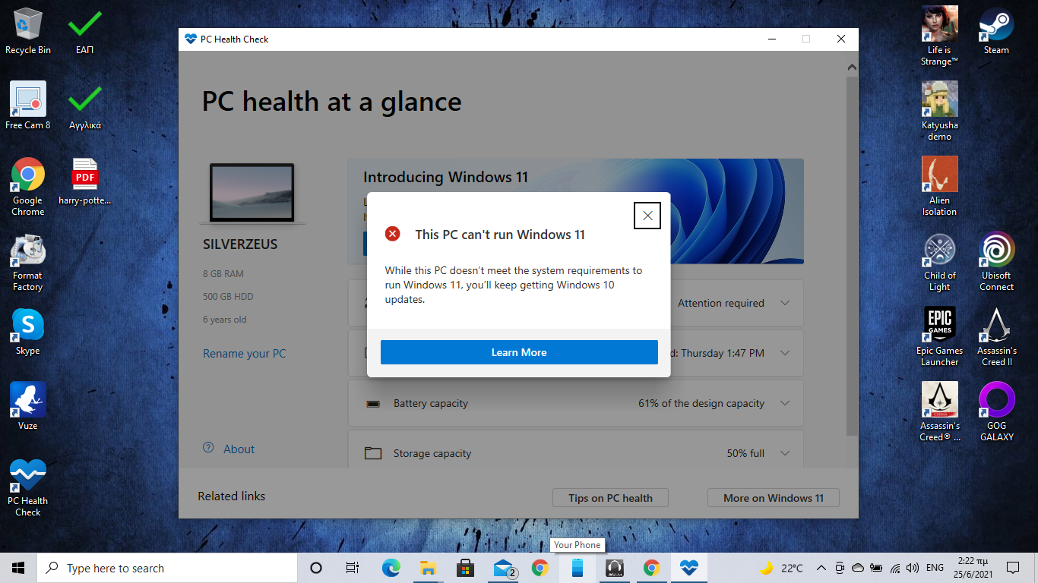This screenshot has height=583, width=1038.
Task: Launch Child of Light desktop shortcut
Action: click(x=939, y=262)
